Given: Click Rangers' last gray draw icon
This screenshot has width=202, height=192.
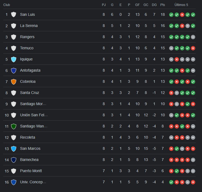Looking at the screenshot, I should [193, 37].
